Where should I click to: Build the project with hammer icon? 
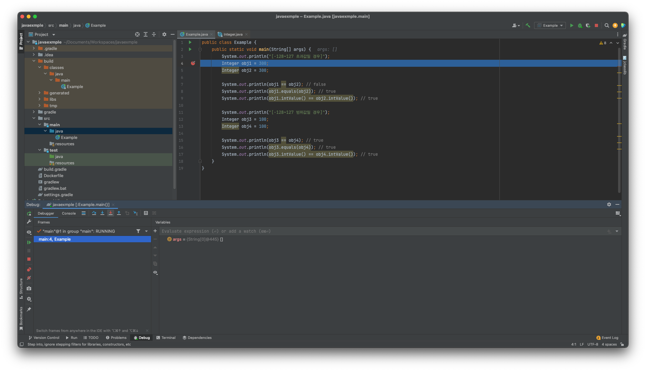click(528, 25)
